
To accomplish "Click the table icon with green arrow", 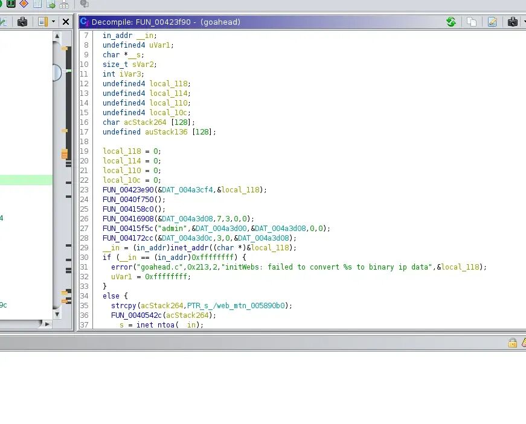I will 51,4.
